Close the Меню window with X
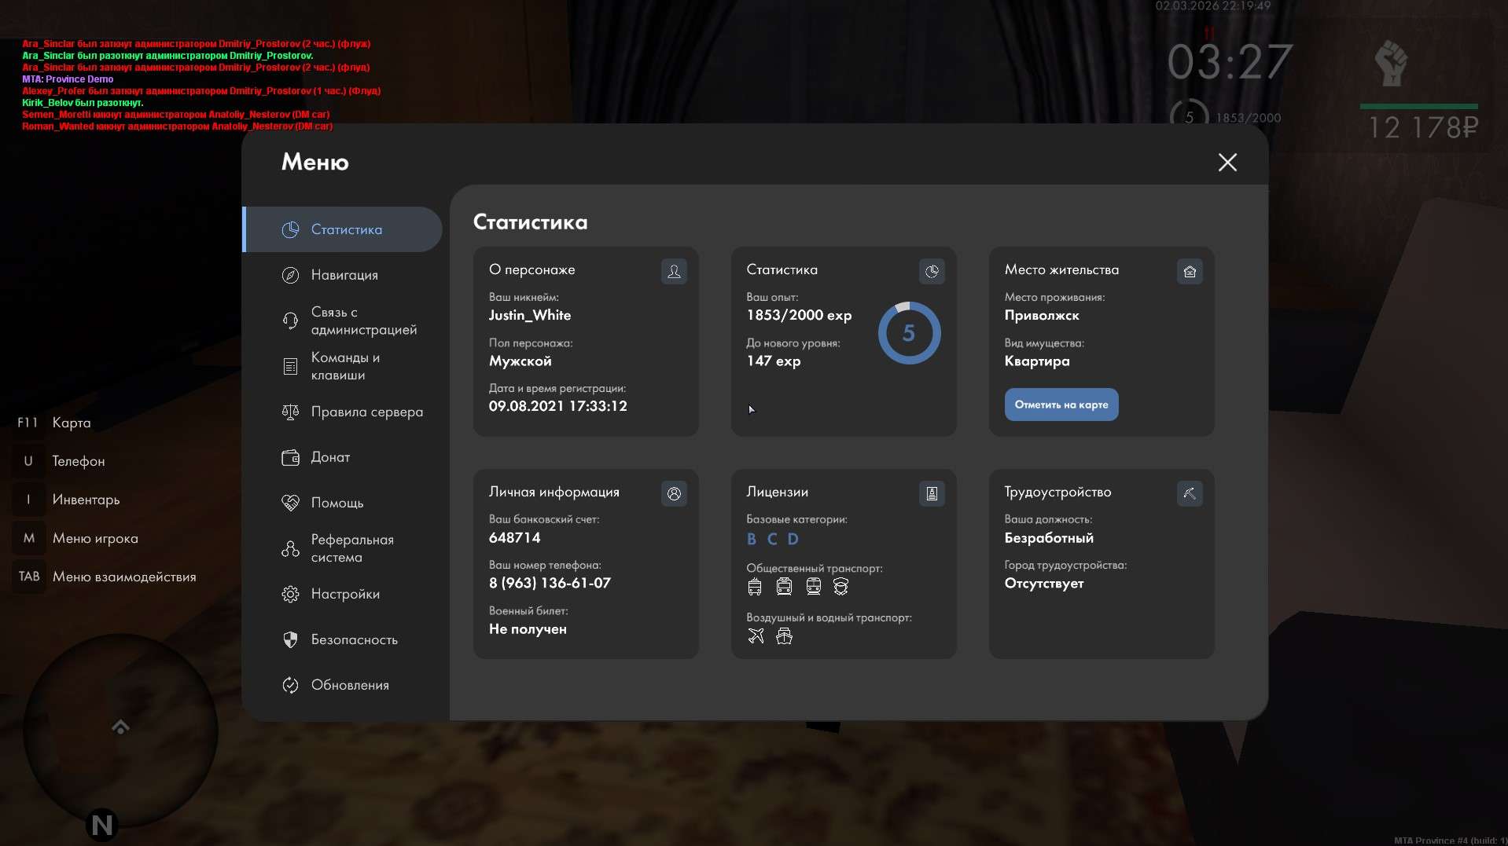This screenshot has width=1508, height=846. click(1227, 163)
